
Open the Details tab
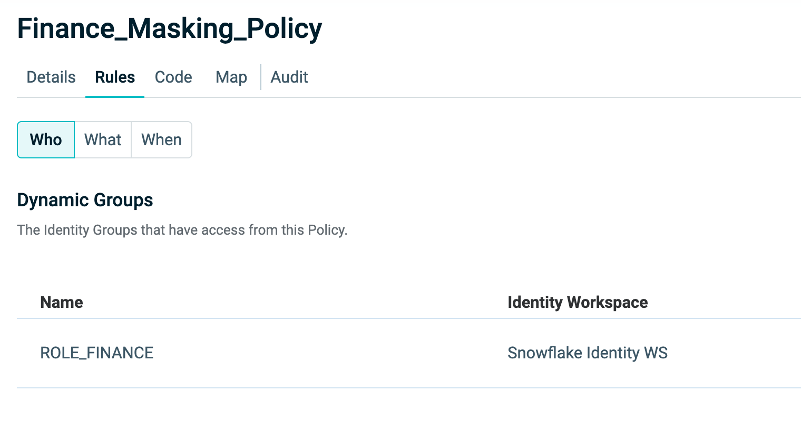pos(51,77)
